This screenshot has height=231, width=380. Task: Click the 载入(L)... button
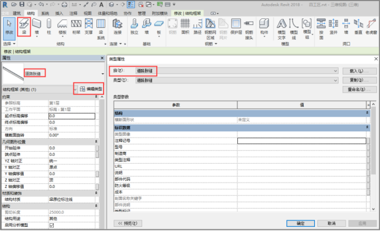360,71
